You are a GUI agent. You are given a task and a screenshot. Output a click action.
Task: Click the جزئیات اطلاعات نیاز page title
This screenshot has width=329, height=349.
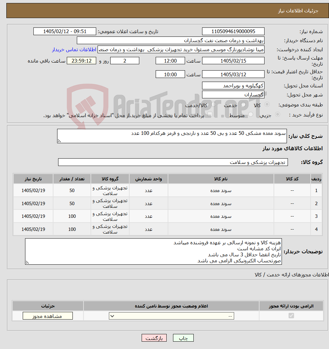point(298,11)
